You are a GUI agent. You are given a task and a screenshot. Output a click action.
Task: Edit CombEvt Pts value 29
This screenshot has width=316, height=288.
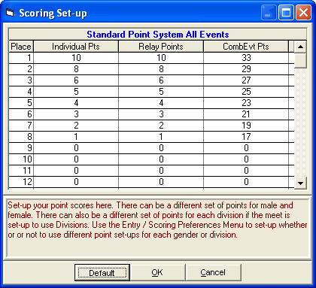click(246, 69)
